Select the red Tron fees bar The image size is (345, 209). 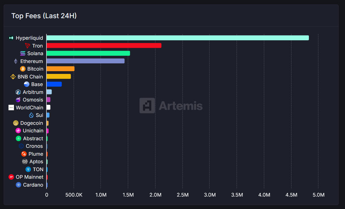pyautogui.click(x=104, y=45)
